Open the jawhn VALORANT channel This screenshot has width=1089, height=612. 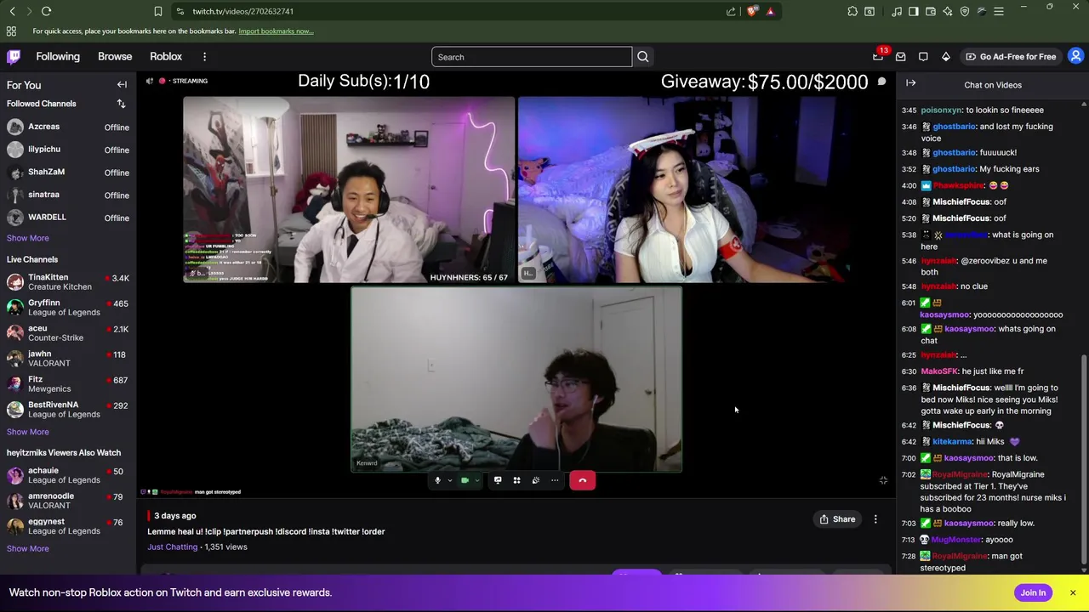pos(68,358)
